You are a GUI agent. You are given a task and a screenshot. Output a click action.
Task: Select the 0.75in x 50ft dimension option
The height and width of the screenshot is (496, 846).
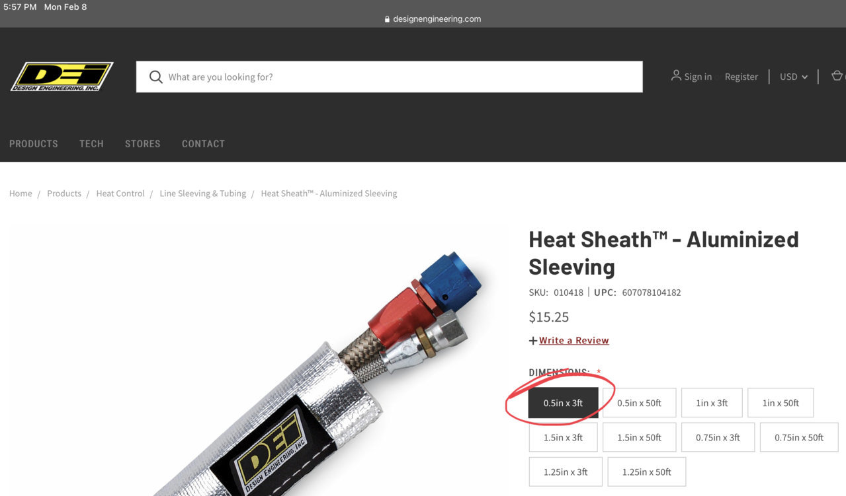[799, 437]
